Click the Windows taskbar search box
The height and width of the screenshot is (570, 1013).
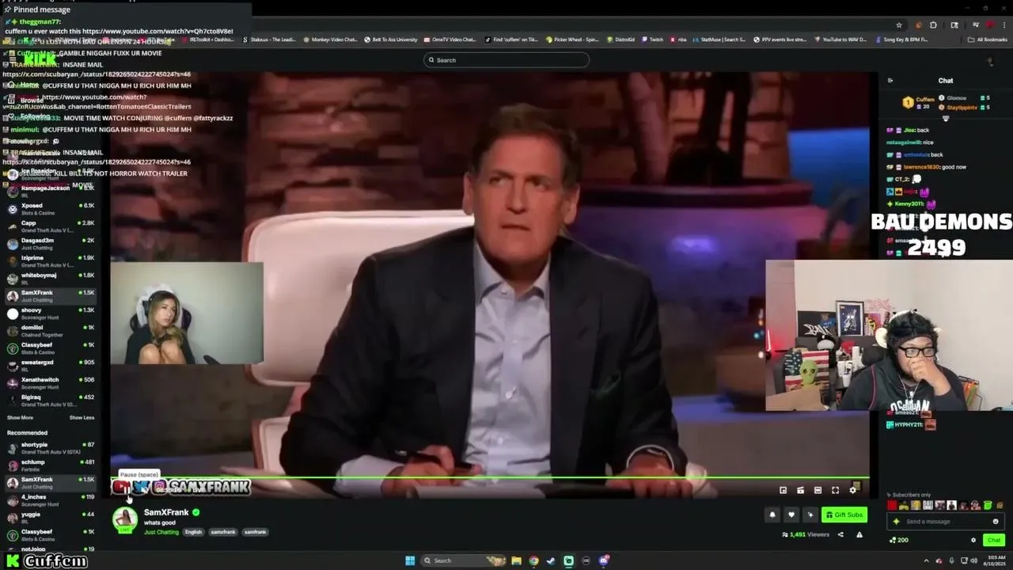465,560
